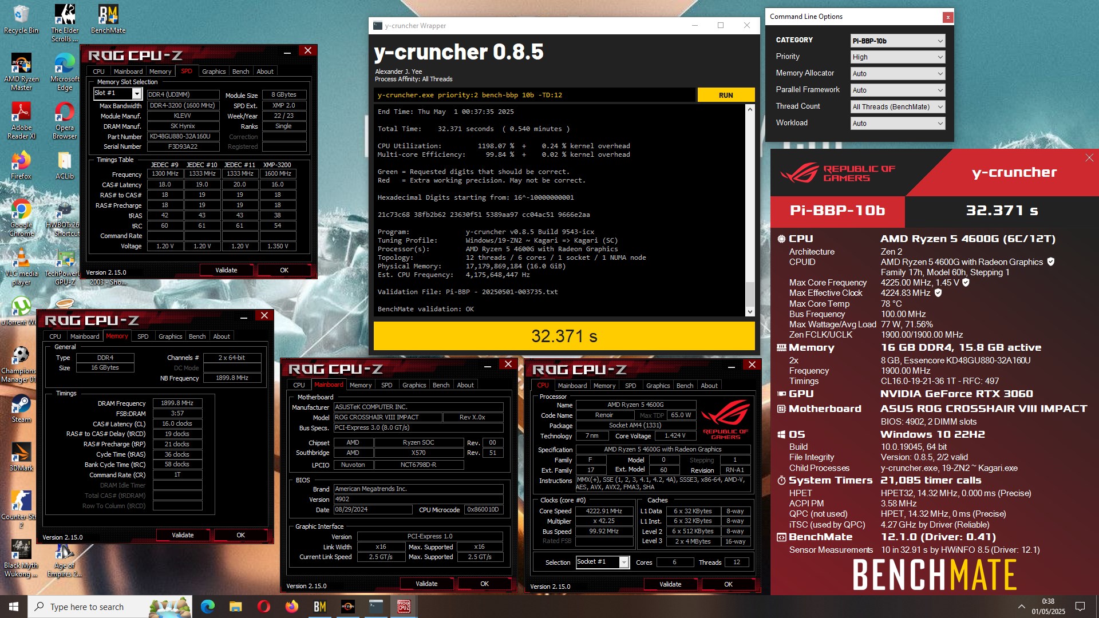1099x618 pixels.
Task: Open Microsoft Edge desktop shortcut
Action: coord(65,72)
